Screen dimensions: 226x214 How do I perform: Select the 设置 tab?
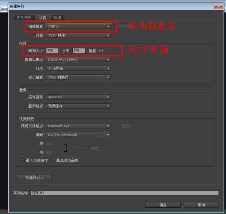(43, 18)
